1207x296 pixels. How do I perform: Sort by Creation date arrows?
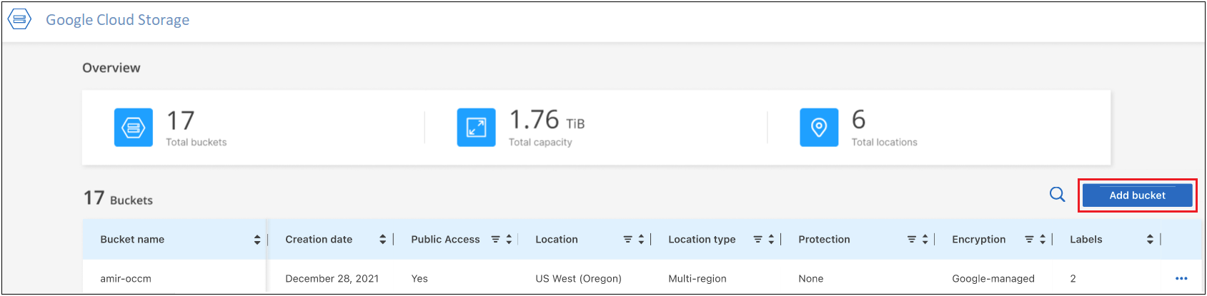(383, 240)
